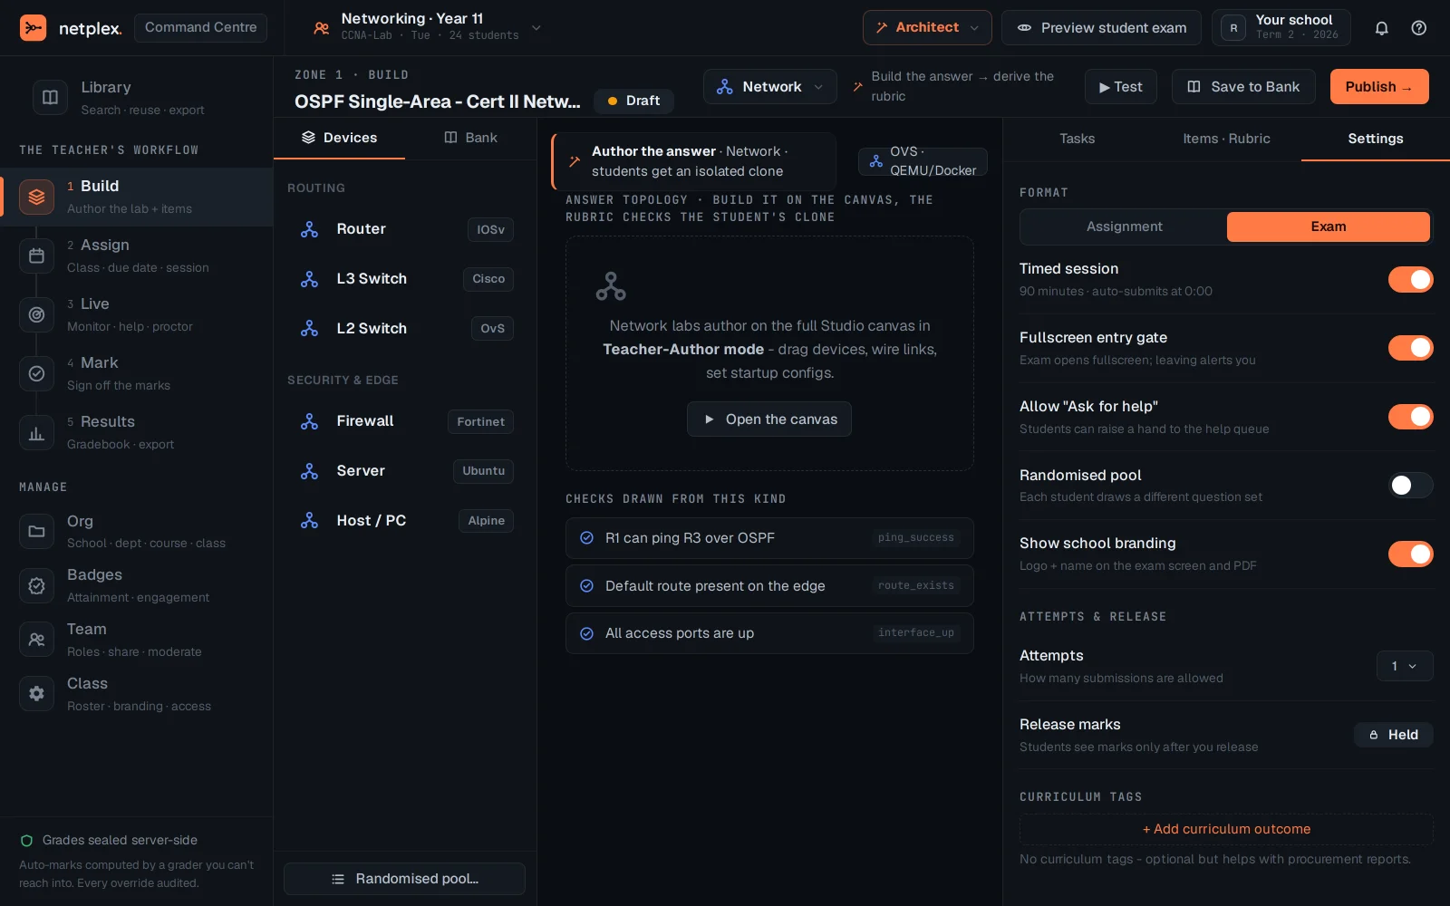The width and height of the screenshot is (1450, 906).
Task: Click the netplex logo icon
Action: [33, 28]
